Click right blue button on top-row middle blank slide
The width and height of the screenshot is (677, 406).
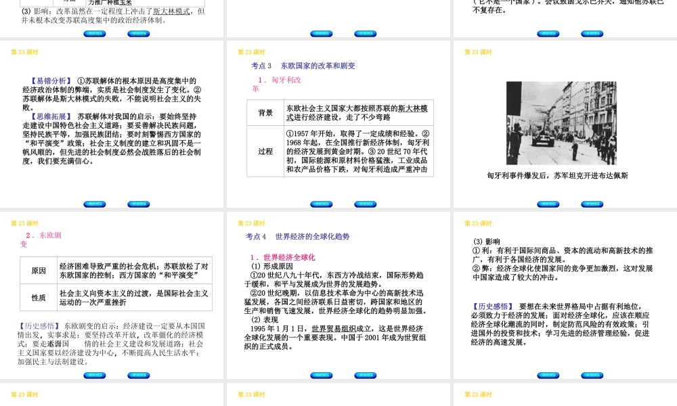[366, 34]
